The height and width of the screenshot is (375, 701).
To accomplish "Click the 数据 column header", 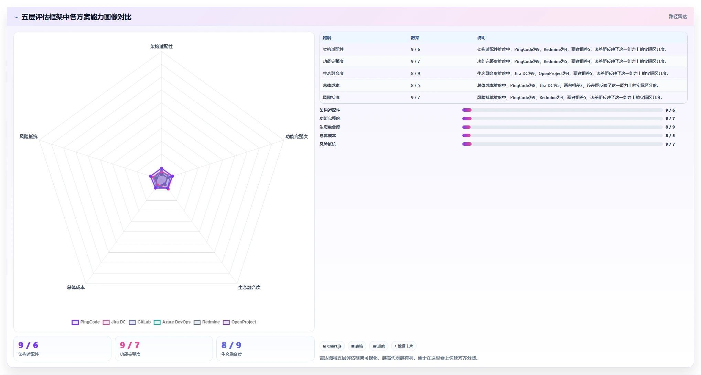I will tap(415, 38).
